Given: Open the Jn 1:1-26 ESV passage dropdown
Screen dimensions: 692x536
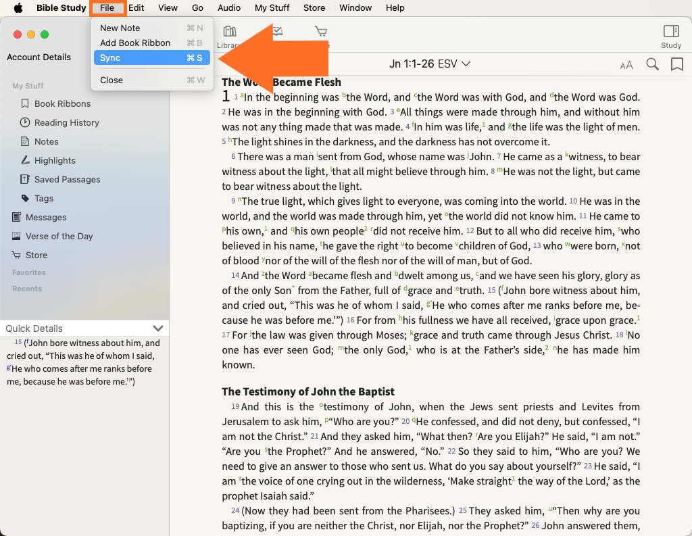Looking at the screenshot, I should click(429, 64).
